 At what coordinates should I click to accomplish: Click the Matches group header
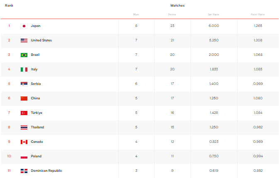click(x=178, y=6)
